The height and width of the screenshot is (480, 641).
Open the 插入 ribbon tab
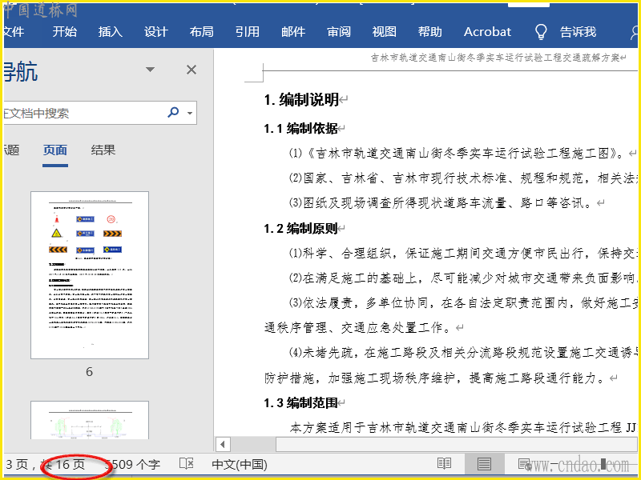pos(111,31)
